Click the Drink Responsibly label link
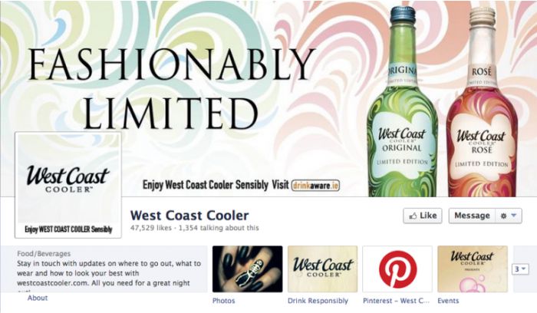 click(x=318, y=301)
